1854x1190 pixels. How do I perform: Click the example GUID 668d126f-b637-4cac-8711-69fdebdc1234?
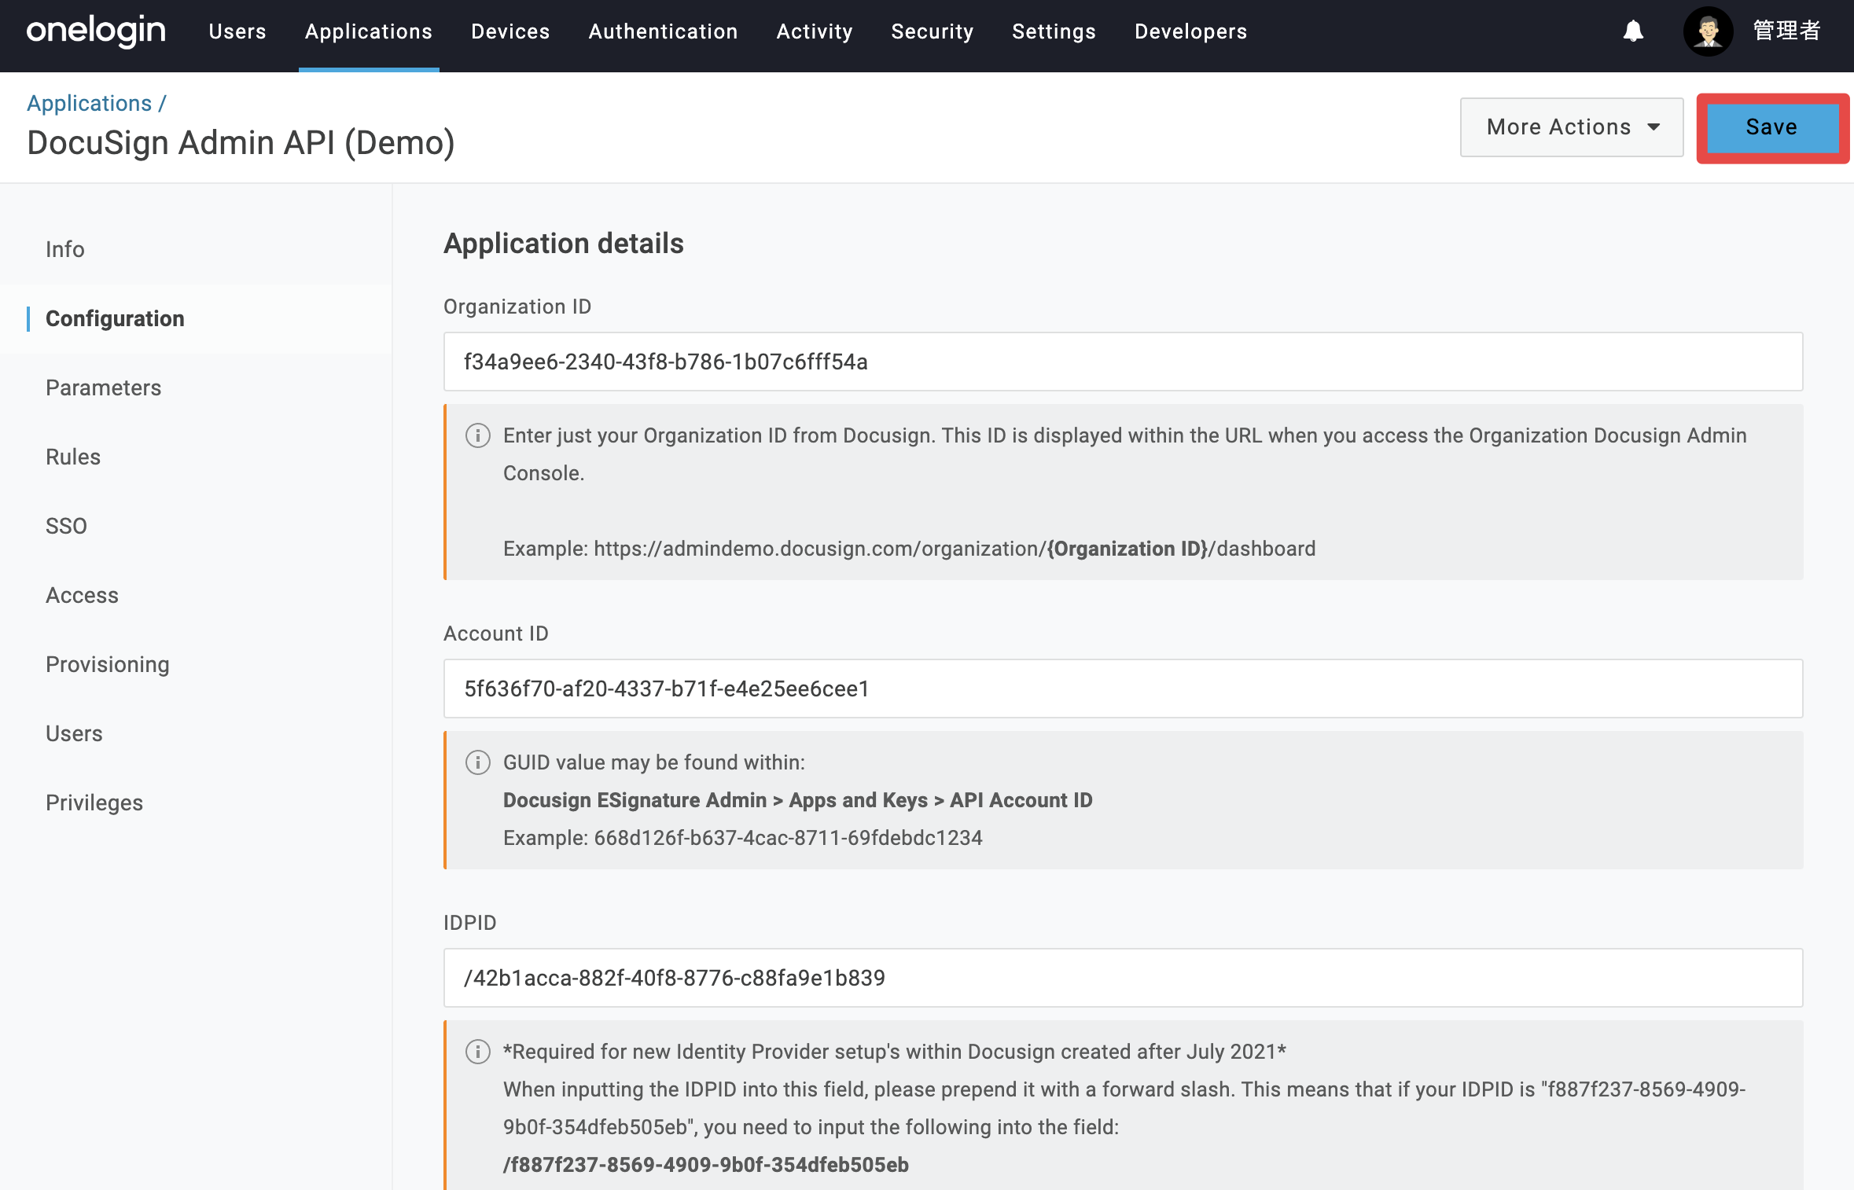pyautogui.click(x=788, y=838)
